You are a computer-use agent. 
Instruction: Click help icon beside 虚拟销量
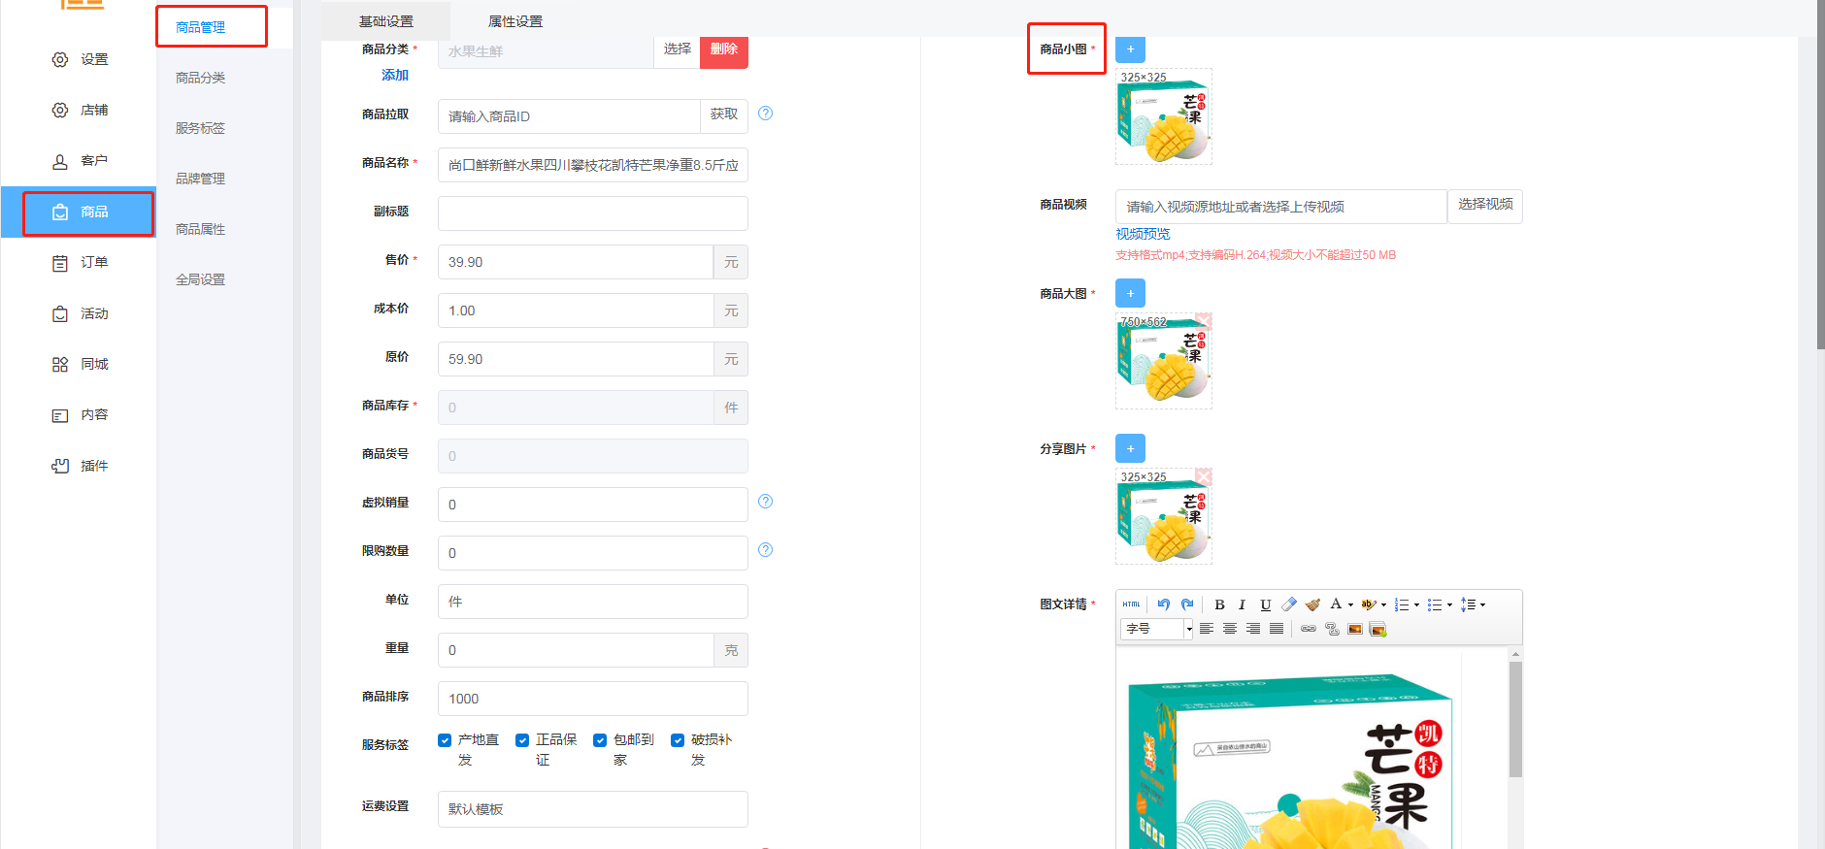pyautogui.click(x=765, y=502)
